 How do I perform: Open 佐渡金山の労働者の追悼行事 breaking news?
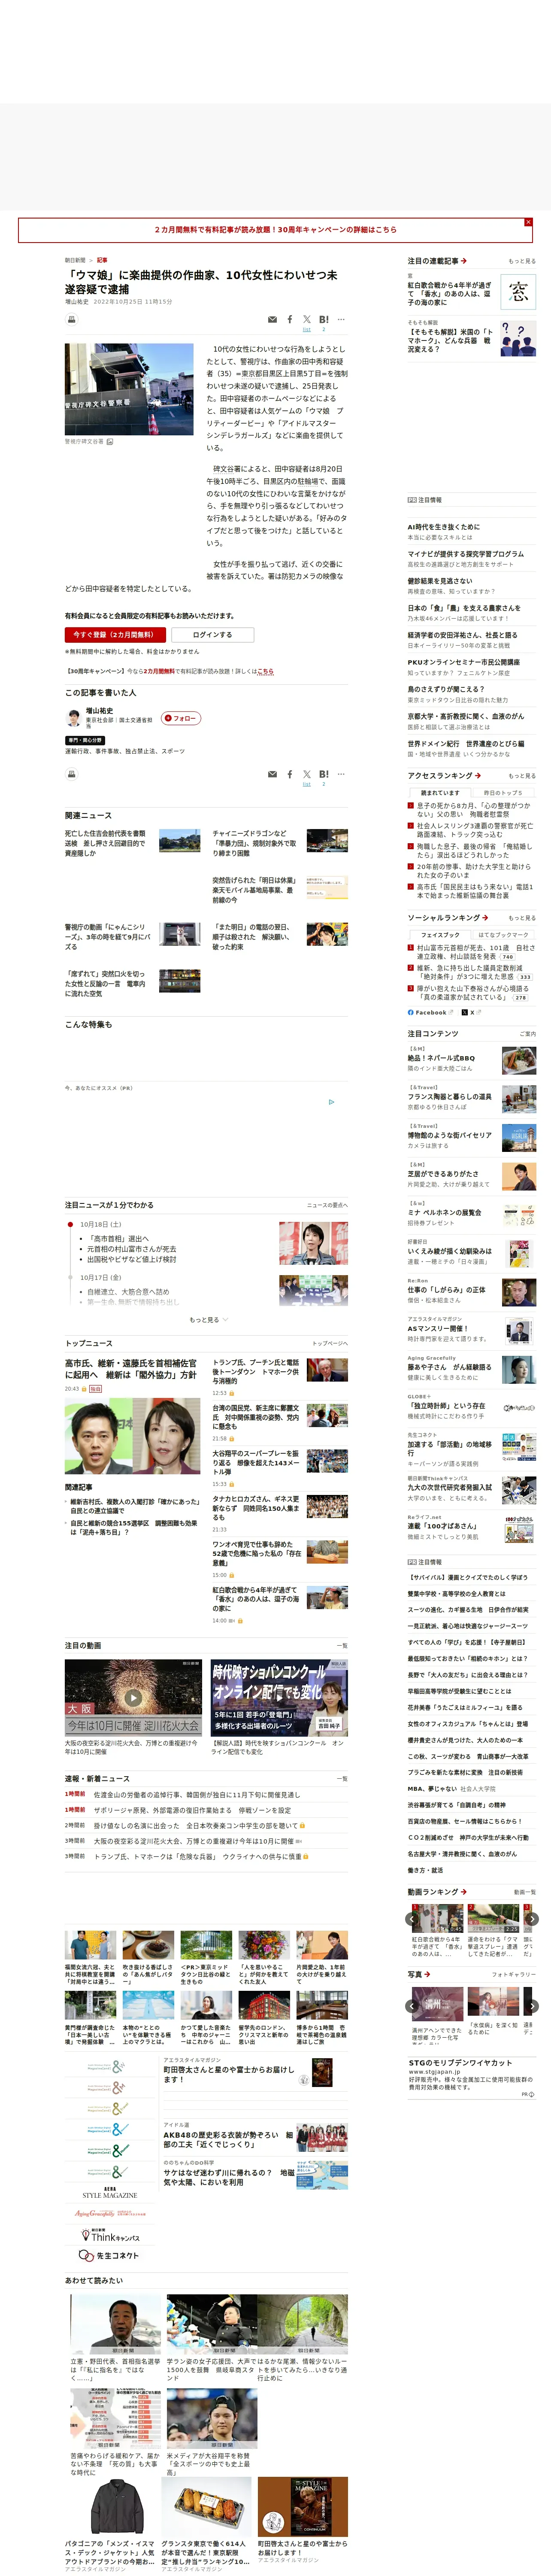(x=196, y=1795)
